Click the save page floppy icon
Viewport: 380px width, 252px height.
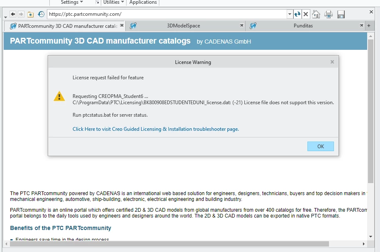341,14
